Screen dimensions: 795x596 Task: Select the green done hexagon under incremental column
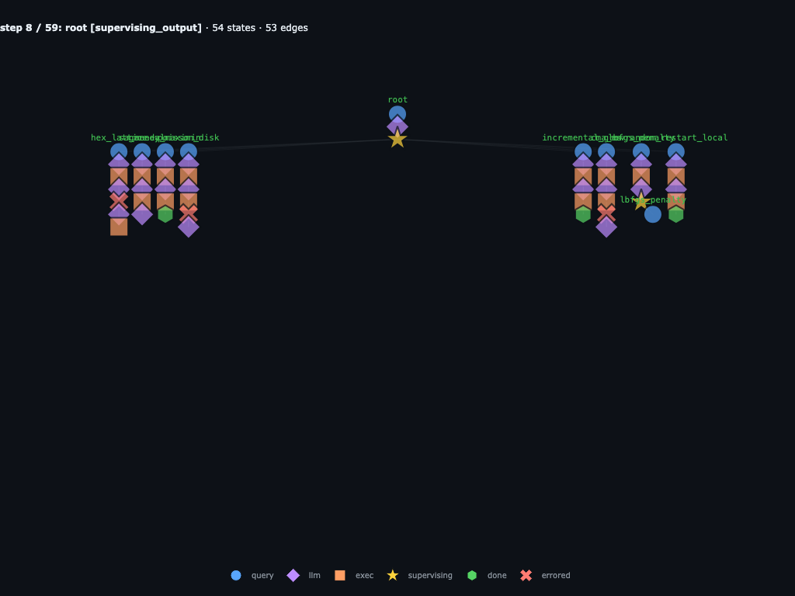[x=583, y=214]
